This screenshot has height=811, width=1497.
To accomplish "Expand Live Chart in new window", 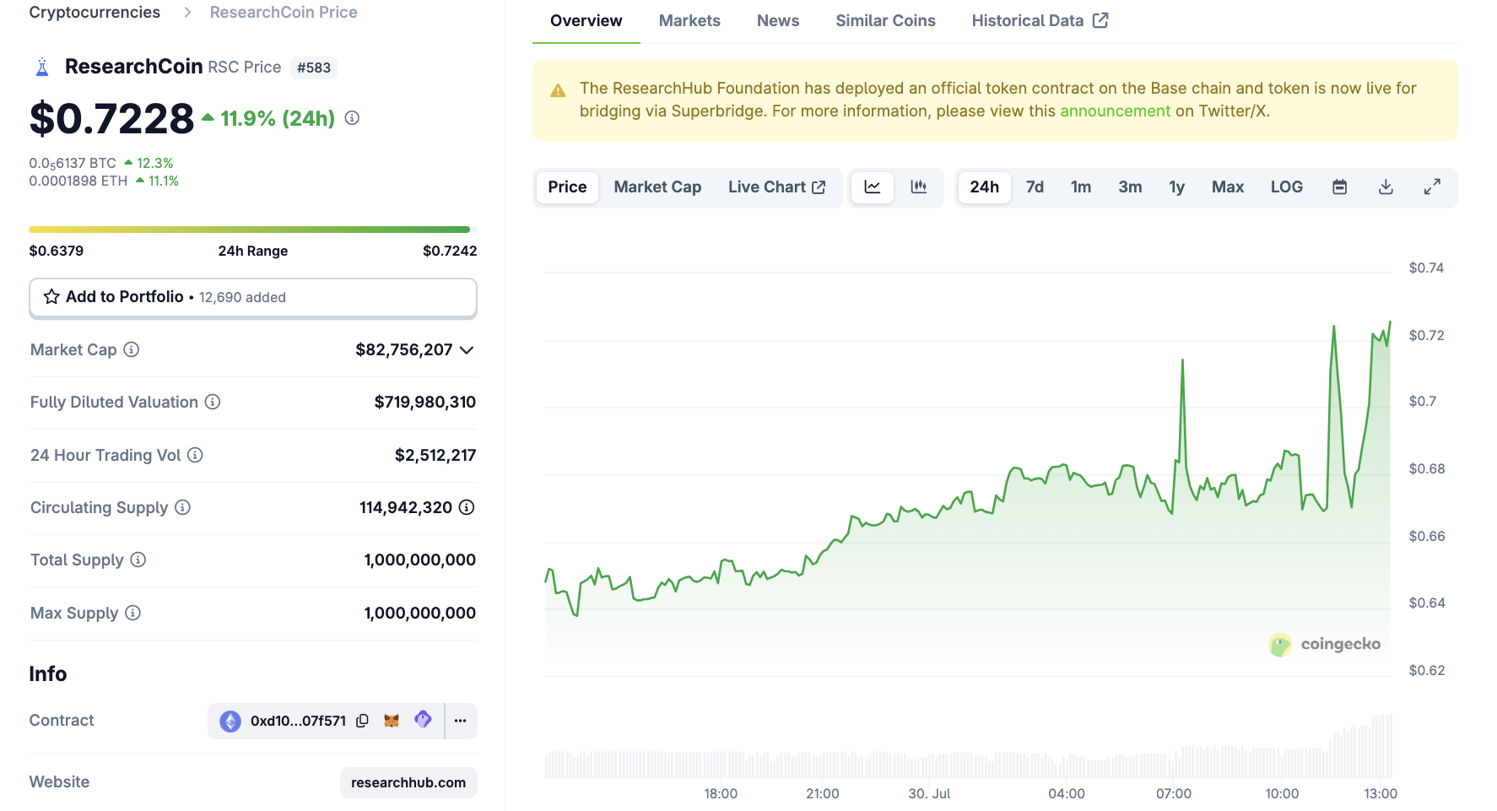I will (x=777, y=187).
